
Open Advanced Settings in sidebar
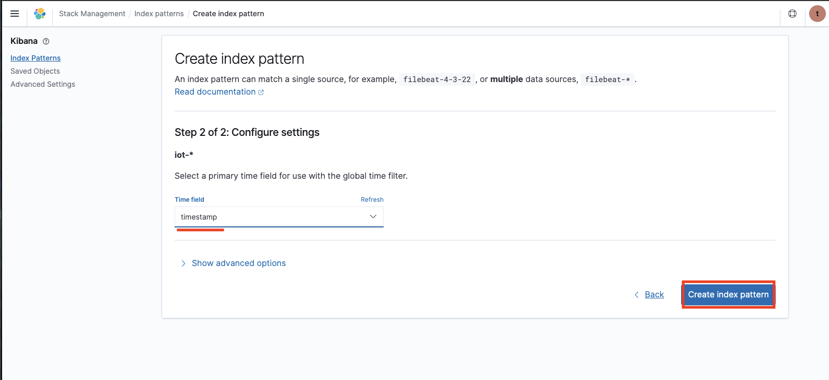[43, 84]
